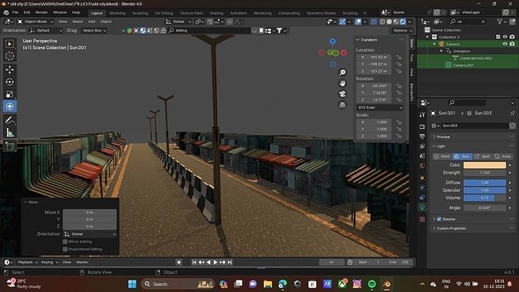This screenshot has height=292, width=519.
Task: Switch to the Shading workspace tab
Action: click(217, 13)
